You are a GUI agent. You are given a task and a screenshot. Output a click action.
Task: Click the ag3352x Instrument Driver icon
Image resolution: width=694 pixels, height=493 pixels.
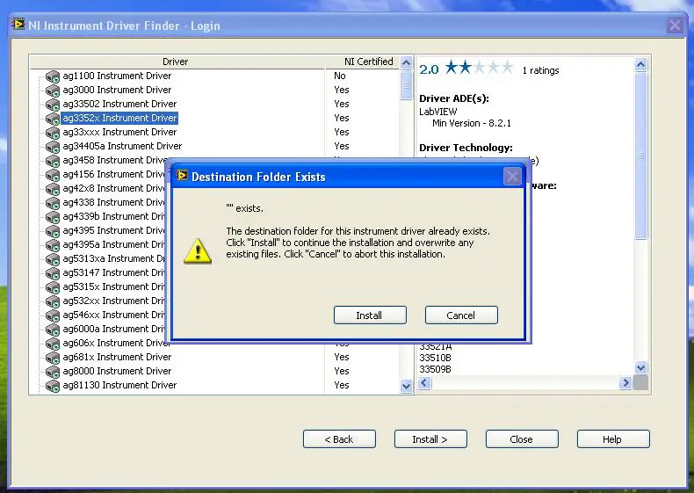pyautogui.click(x=53, y=119)
